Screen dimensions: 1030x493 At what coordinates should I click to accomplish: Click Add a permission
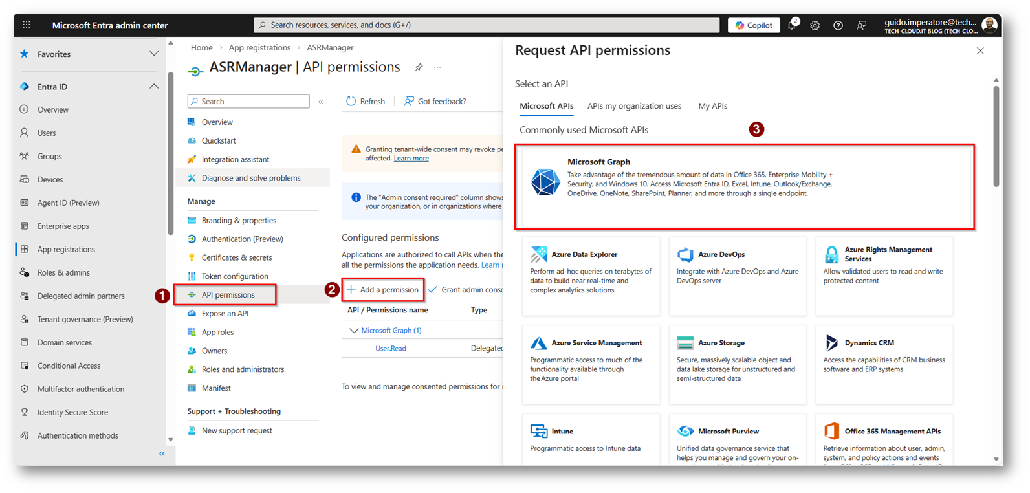[x=383, y=290]
